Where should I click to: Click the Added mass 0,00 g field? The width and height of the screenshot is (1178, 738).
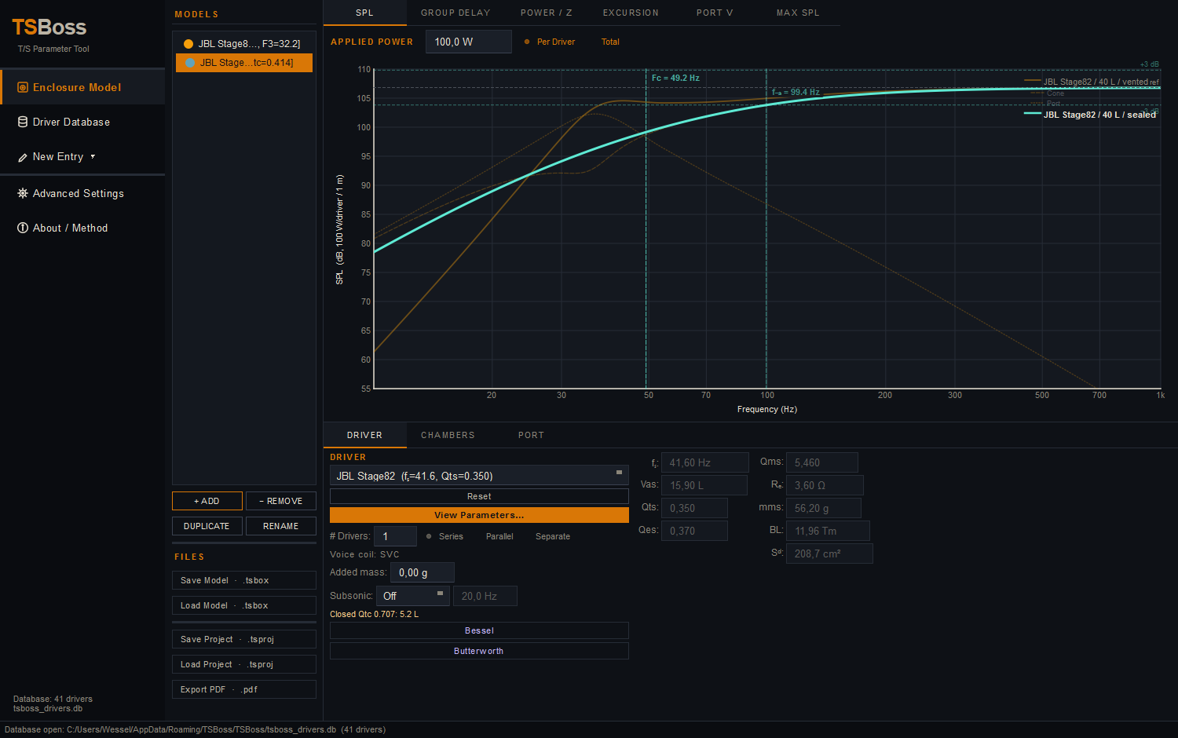tap(423, 572)
